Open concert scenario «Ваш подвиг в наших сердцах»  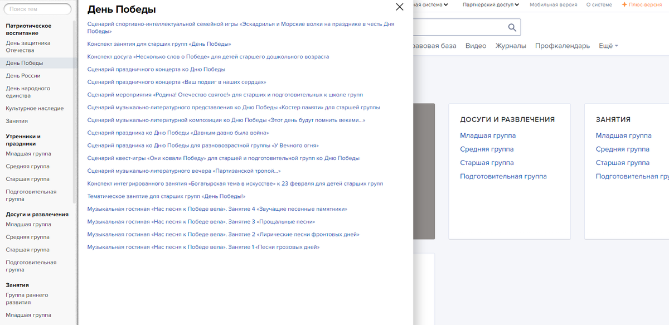177,82
